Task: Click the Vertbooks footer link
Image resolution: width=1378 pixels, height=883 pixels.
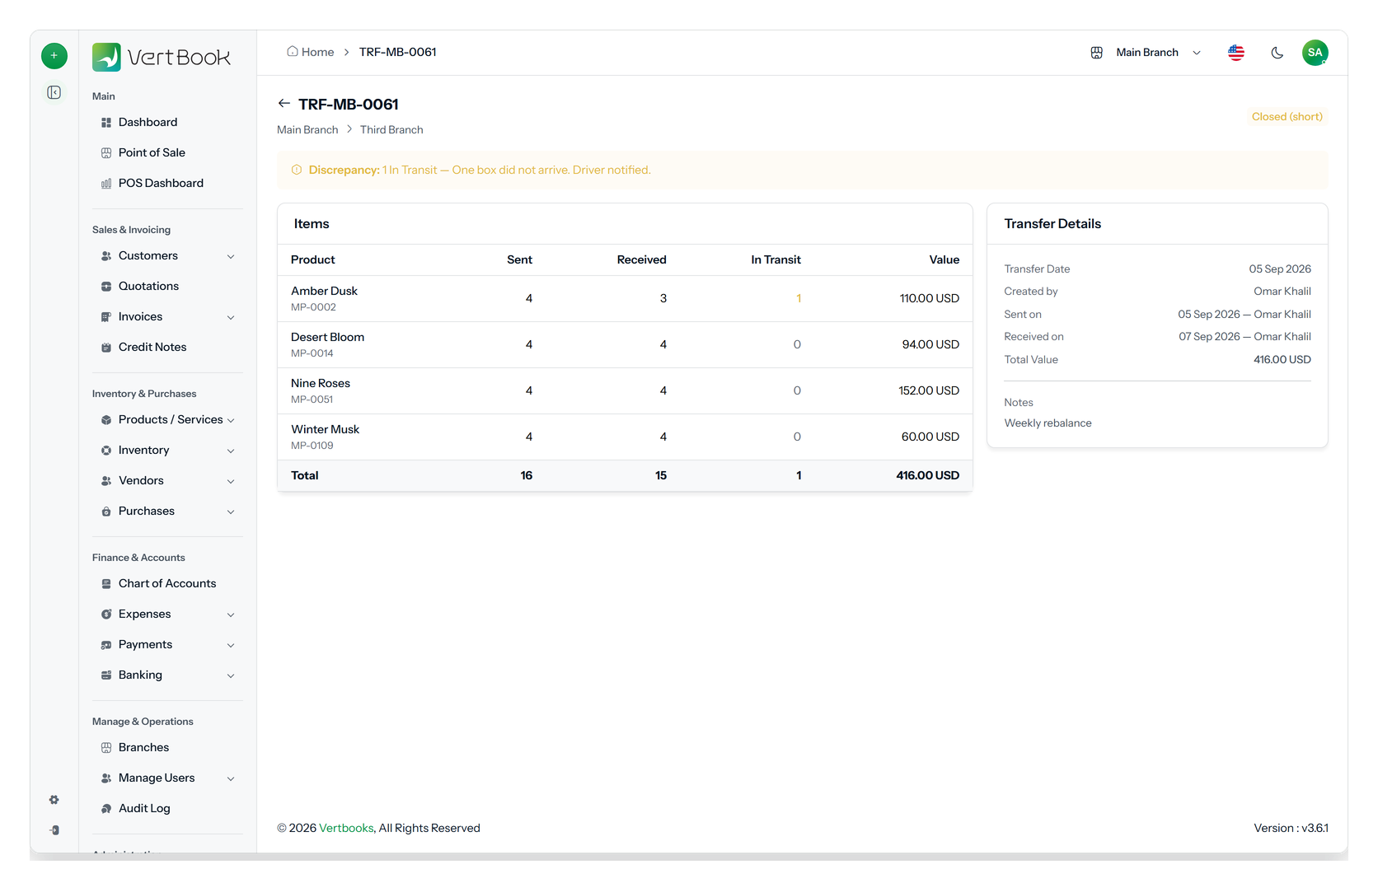Action: point(346,828)
